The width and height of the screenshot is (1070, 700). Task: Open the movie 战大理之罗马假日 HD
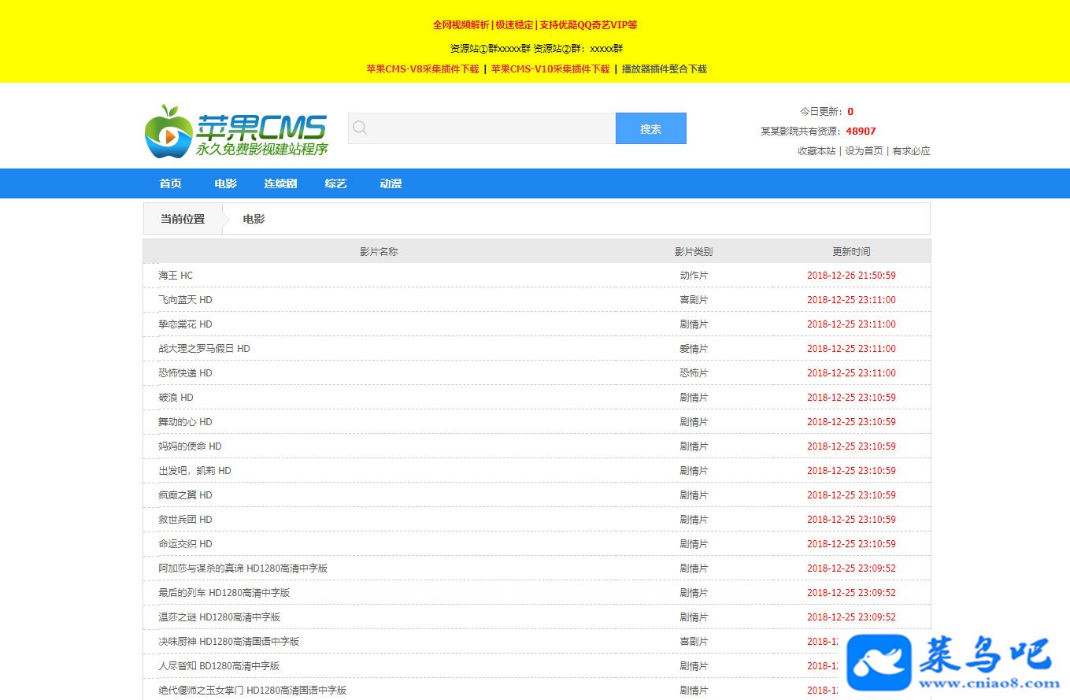click(x=204, y=349)
